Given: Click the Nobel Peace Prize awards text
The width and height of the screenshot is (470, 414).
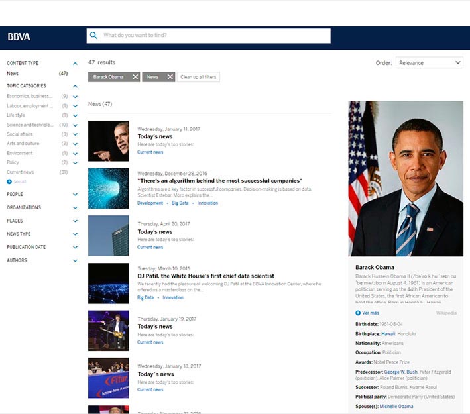Looking at the screenshot, I should pyautogui.click(x=391, y=362).
